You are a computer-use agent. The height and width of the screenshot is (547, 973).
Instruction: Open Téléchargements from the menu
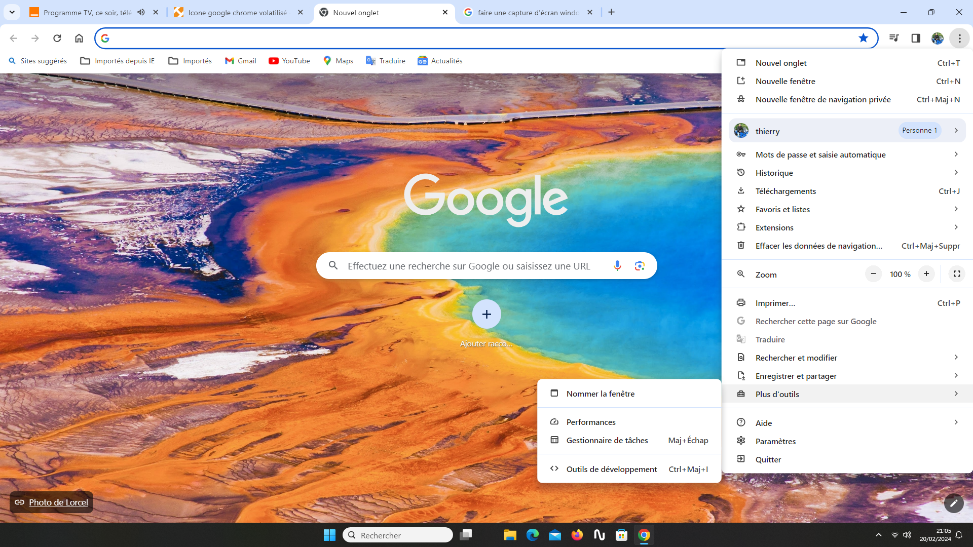pos(847,191)
